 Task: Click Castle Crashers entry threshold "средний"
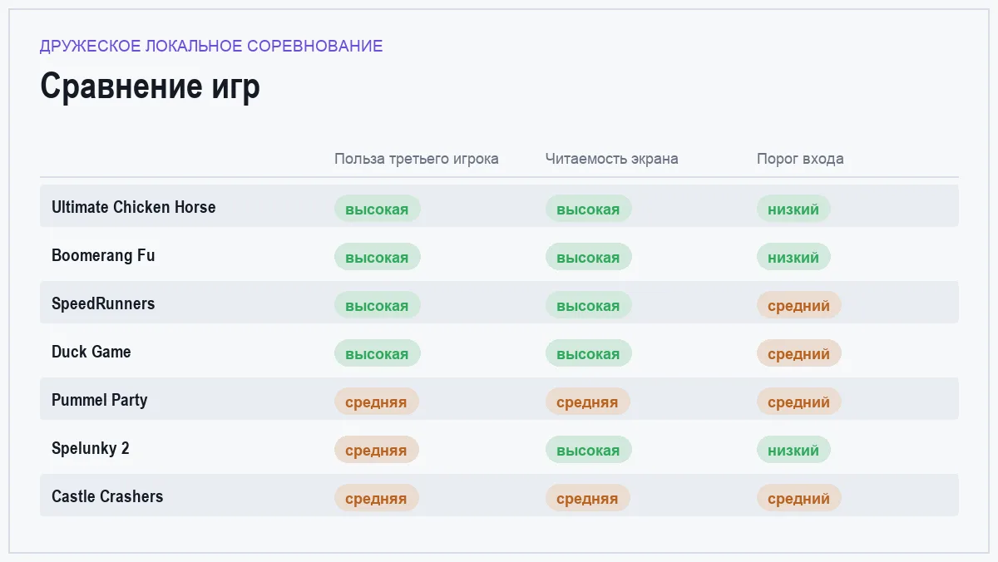pos(799,498)
